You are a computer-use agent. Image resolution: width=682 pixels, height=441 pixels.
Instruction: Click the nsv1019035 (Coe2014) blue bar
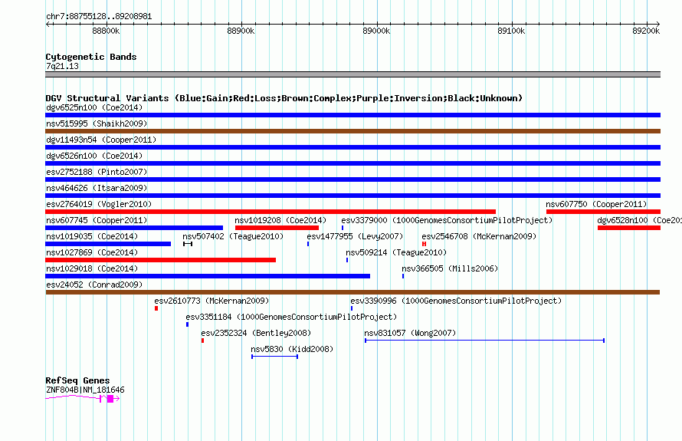tap(108, 244)
